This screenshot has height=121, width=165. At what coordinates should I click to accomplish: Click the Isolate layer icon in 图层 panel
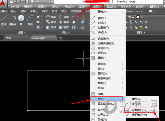[131, 22]
